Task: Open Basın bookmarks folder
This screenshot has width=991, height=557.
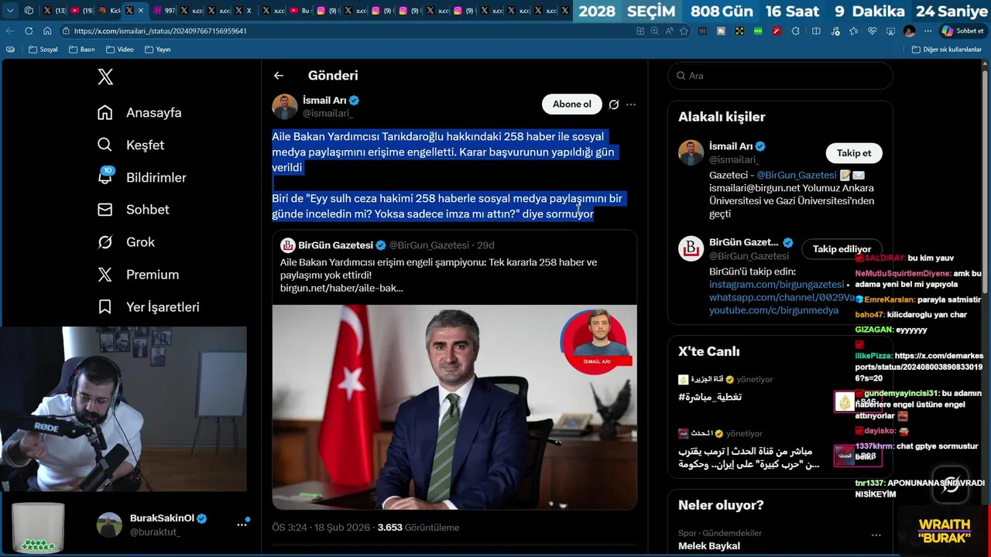Action: [x=82, y=50]
